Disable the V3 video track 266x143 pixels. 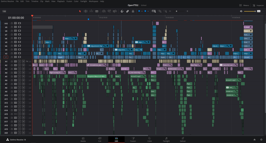pos(19,49)
